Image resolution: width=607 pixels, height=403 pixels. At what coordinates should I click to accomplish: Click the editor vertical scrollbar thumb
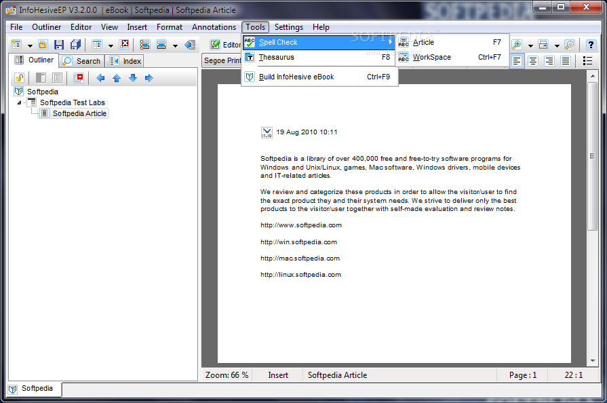pos(592,156)
